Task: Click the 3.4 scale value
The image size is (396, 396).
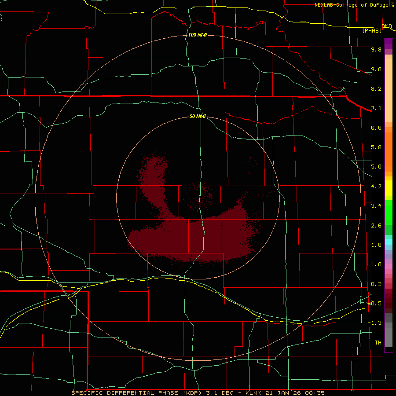Action: 376,206
